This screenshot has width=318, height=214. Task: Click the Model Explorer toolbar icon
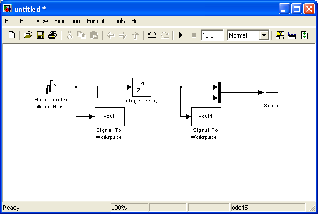(292, 35)
